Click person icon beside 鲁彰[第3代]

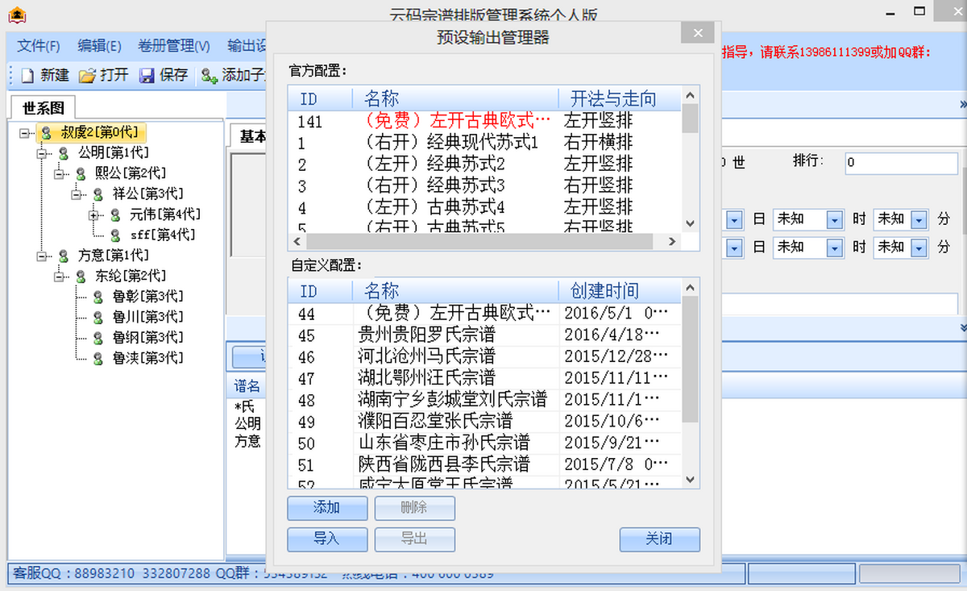98,297
